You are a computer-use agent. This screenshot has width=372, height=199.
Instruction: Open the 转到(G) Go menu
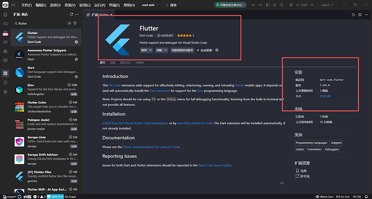click(85, 5)
